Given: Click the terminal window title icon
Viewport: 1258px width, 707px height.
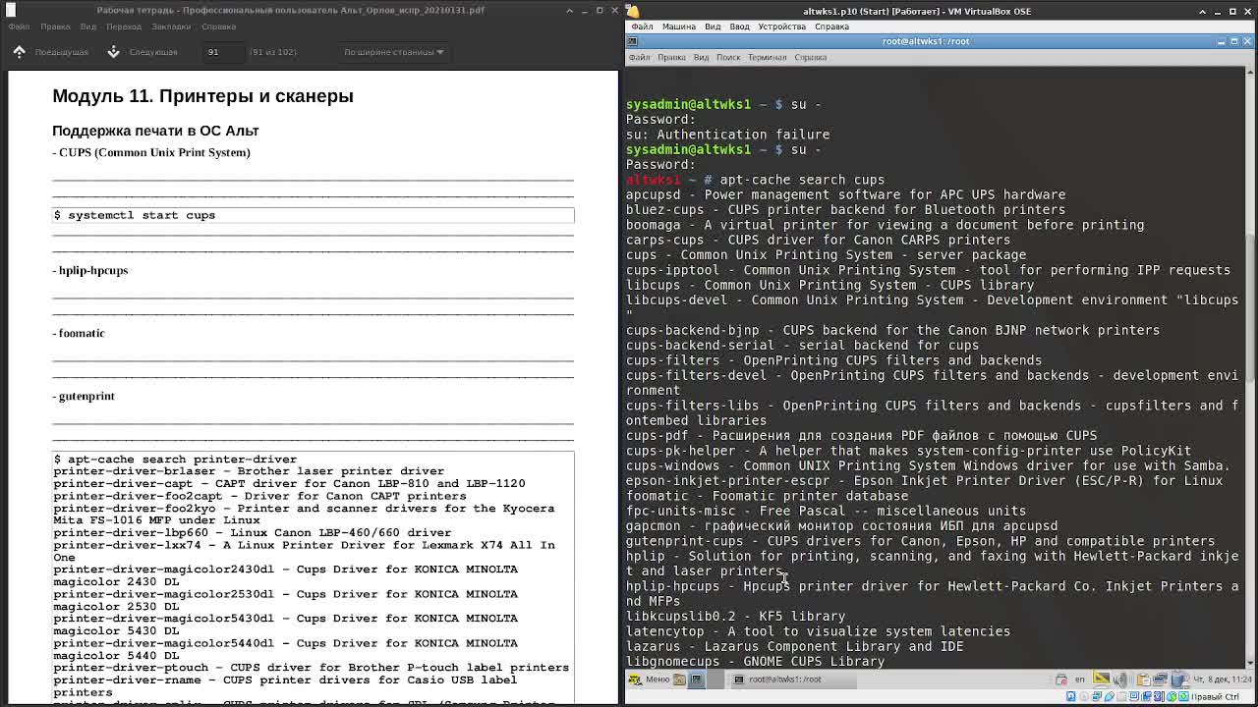Looking at the screenshot, I should 634,41.
